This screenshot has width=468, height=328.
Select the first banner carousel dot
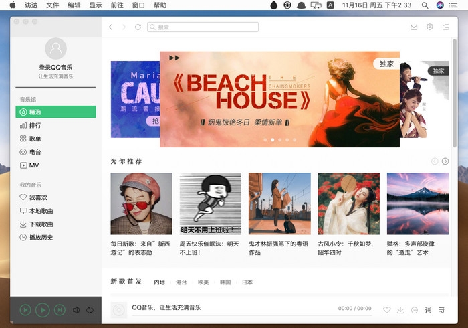pos(265,140)
